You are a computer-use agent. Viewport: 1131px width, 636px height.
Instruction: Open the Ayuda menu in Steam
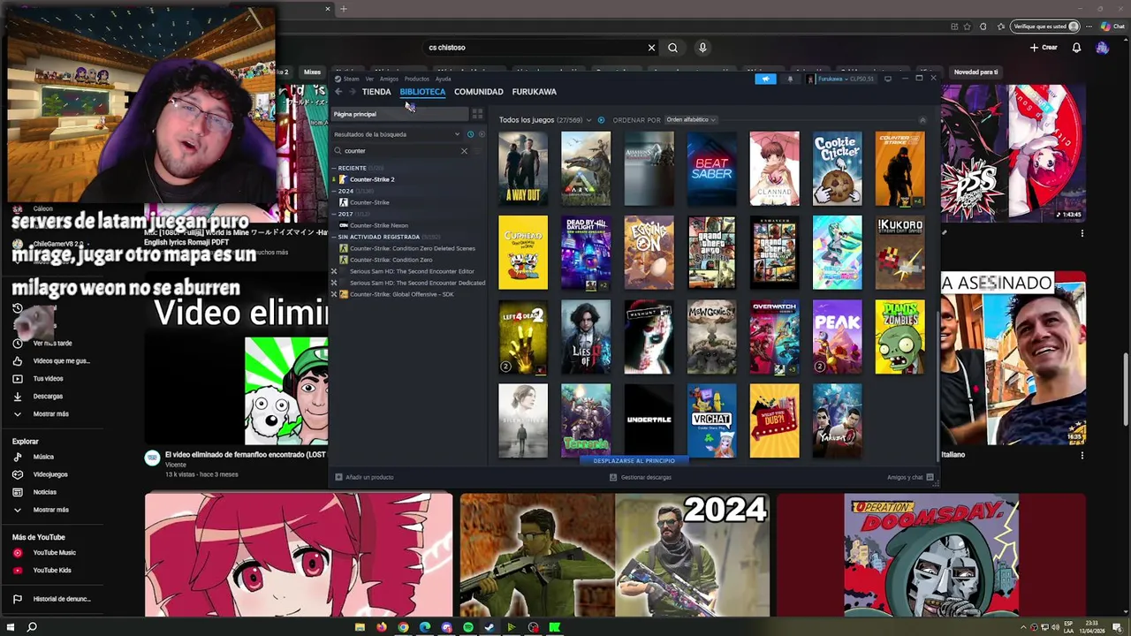click(443, 79)
